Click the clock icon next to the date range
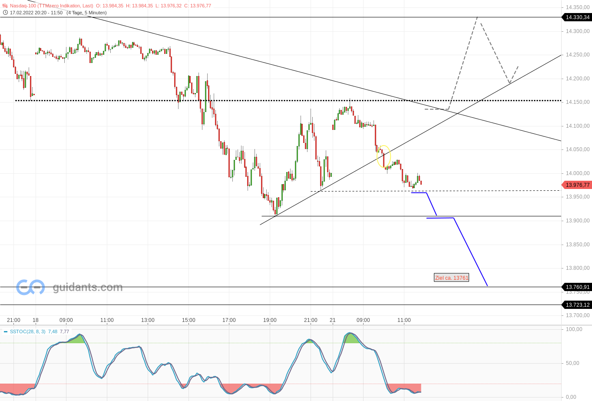This screenshot has height=401, width=592. pos(5,13)
